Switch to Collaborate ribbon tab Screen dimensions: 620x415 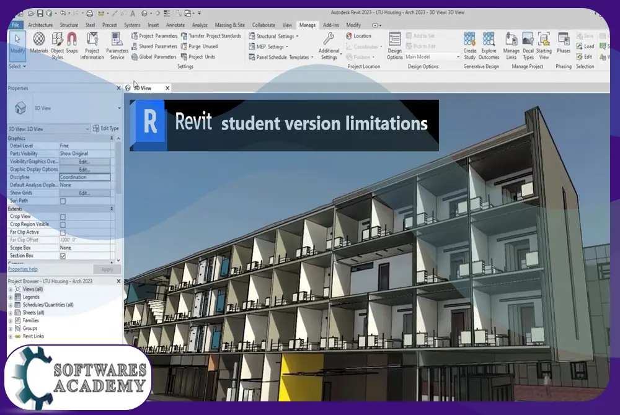point(263,25)
